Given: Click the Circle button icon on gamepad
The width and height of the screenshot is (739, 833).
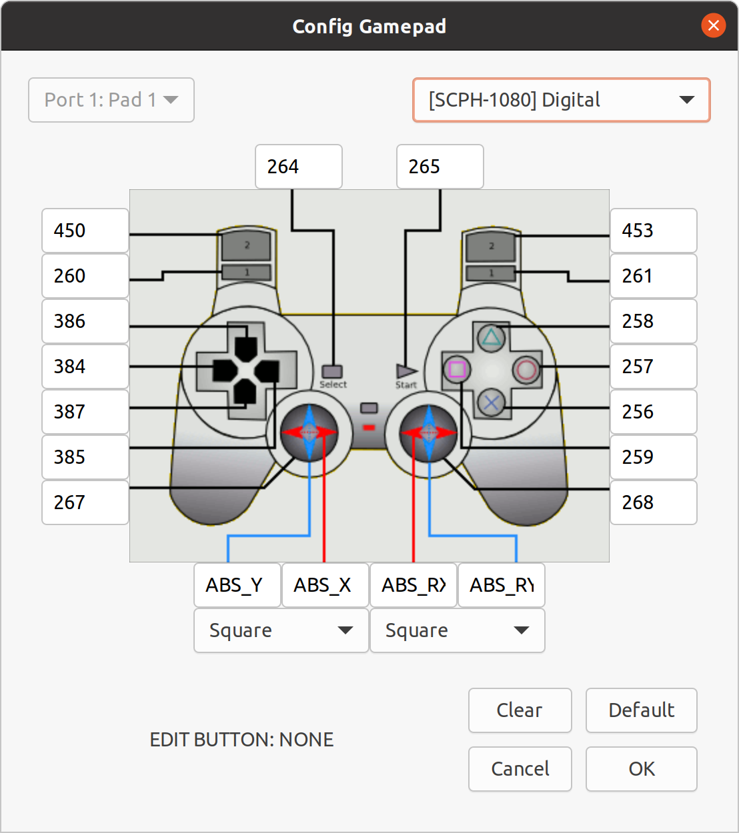Looking at the screenshot, I should click(526, 369).
